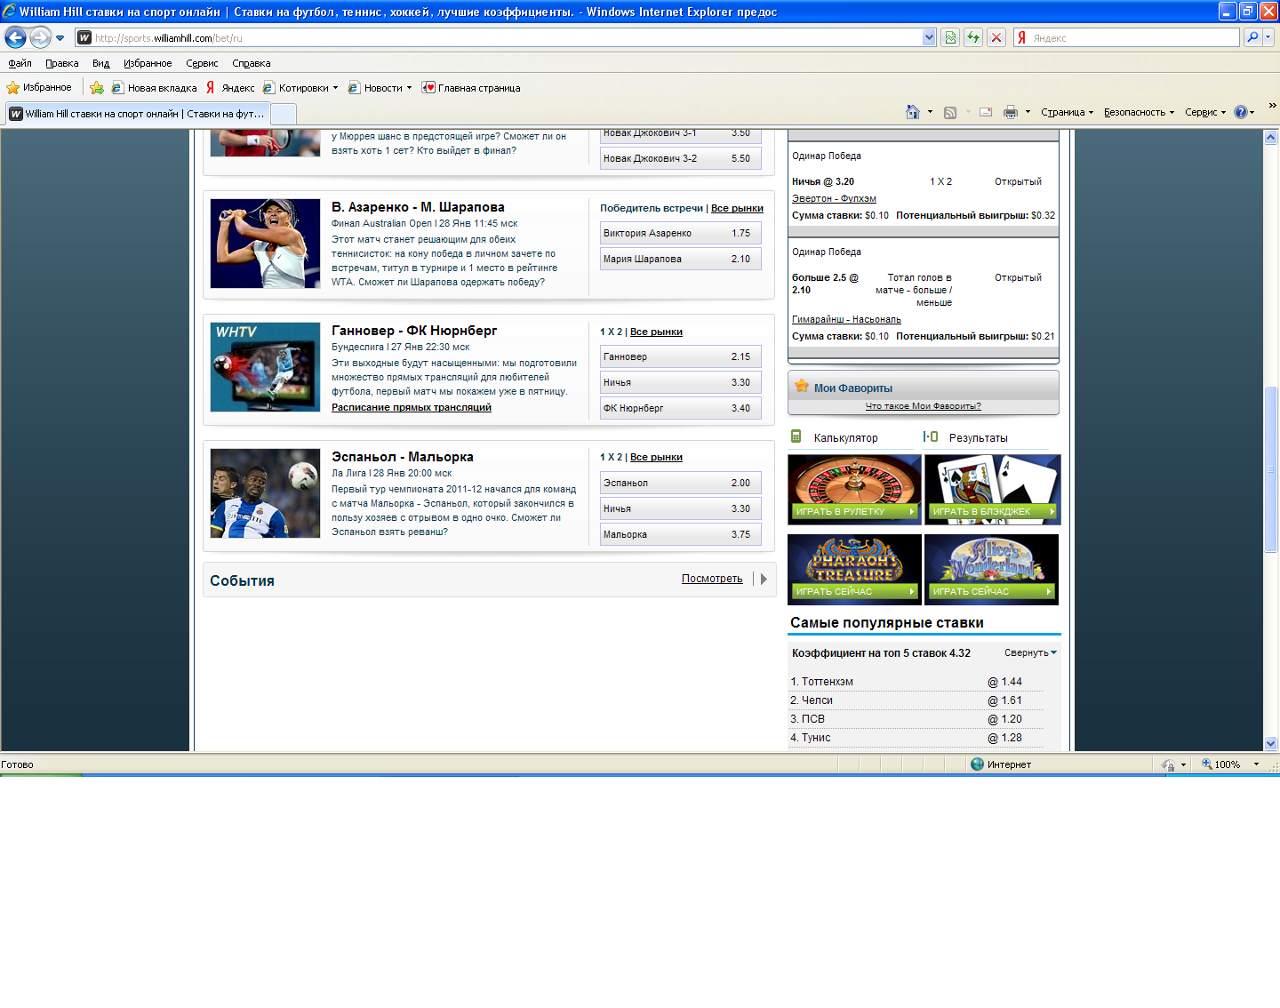Click the Add to Favorites bar star icon
The image size is (1280, 1008).
[97, 88]
